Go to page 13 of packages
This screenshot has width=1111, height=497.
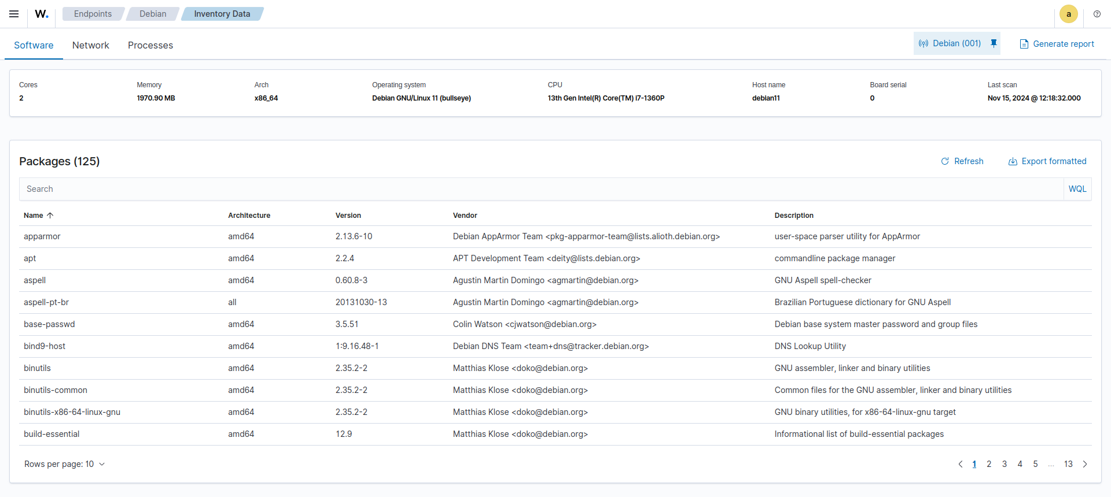click(x=1068, y=464)
